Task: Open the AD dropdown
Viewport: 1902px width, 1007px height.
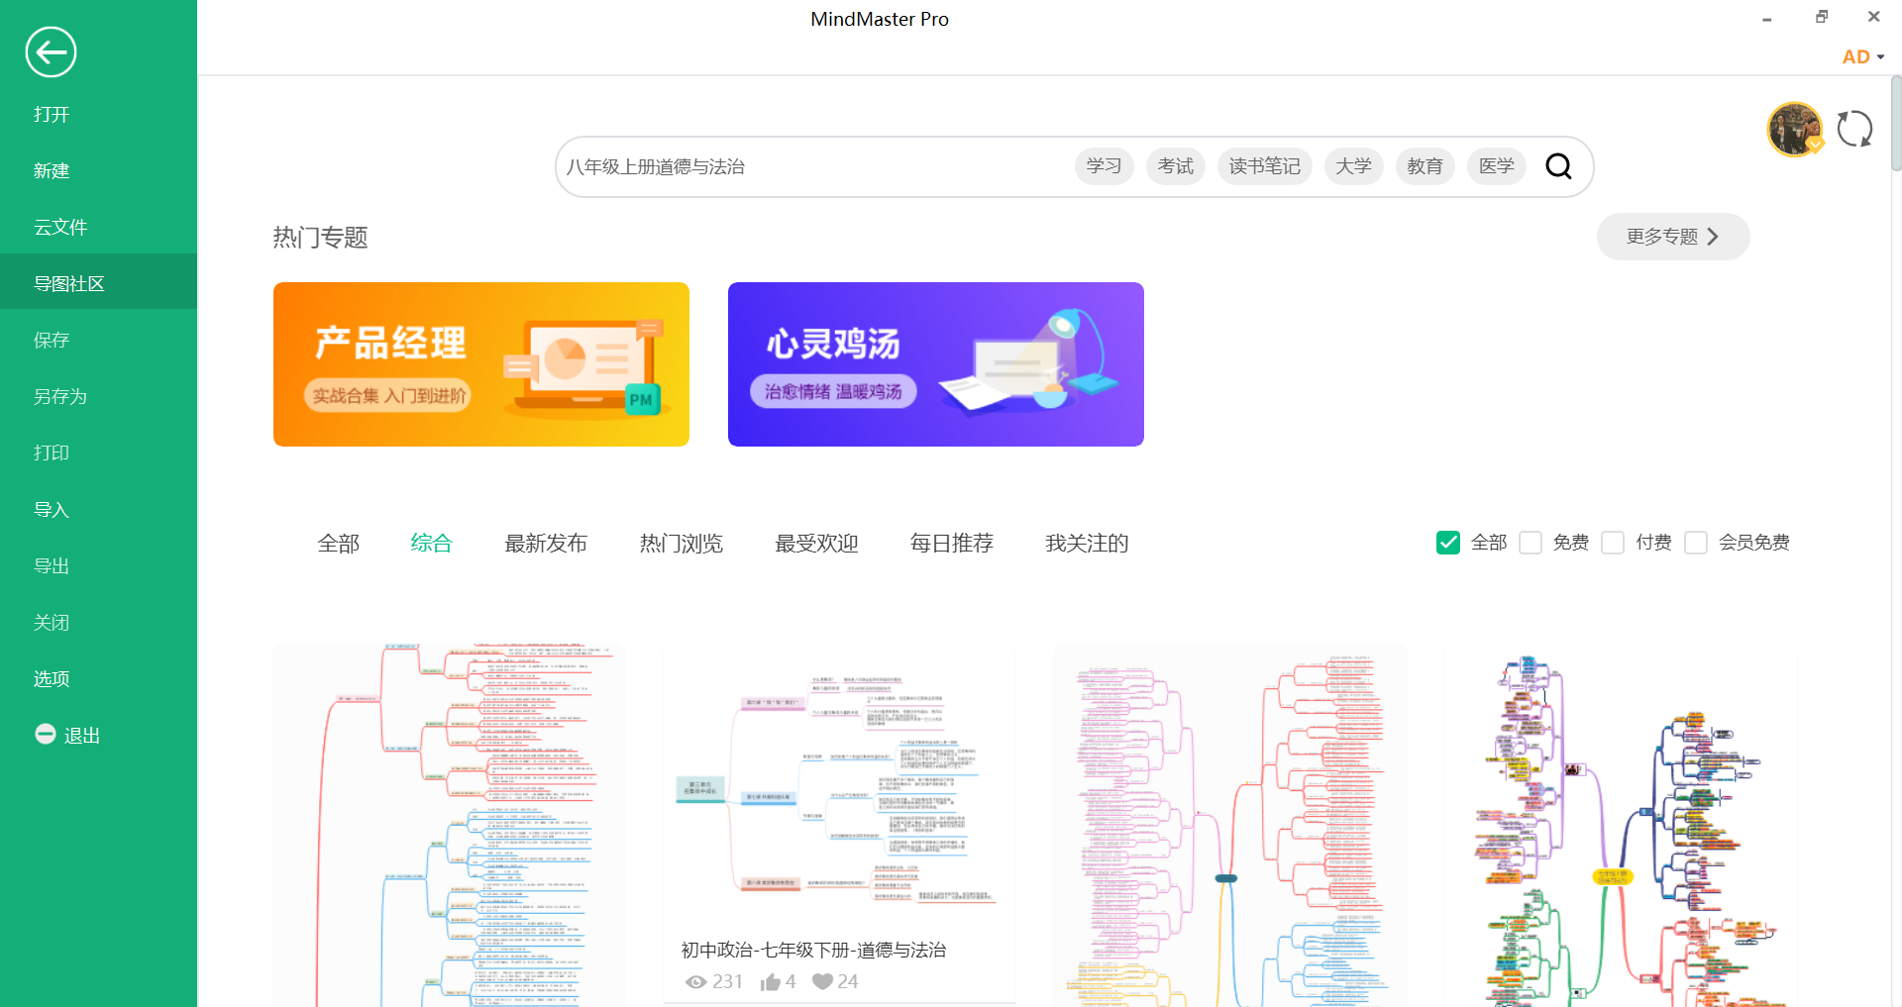Action: coord(1862,56)
